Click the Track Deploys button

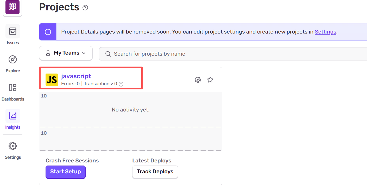click(x=155, y=172)
